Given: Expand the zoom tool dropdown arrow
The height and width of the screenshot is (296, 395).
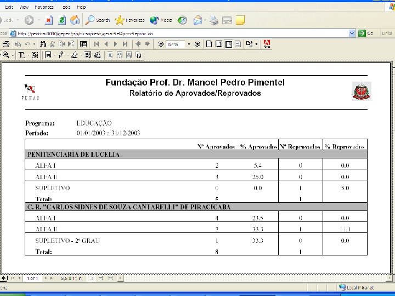Looking at the screenshot, I should 13,55.
